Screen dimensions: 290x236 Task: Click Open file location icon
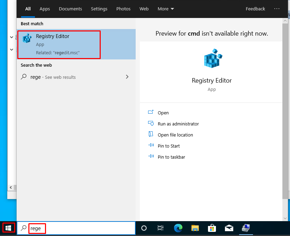coord(151,134)
